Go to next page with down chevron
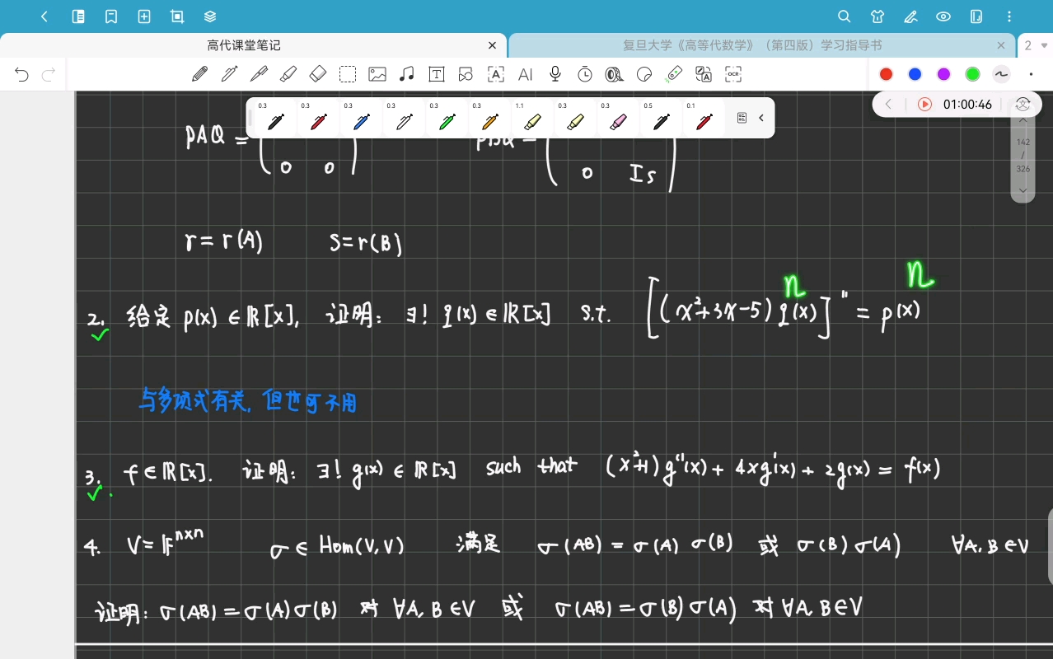The height and width of the screenshot is (659, 1053). tap(1023, 190)
